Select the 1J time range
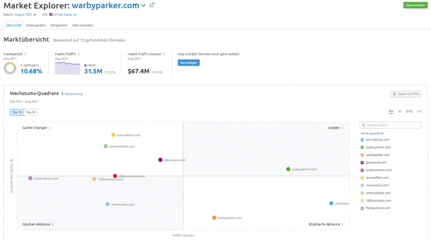This screenshot has height=240, width=431. click(400, 111)
